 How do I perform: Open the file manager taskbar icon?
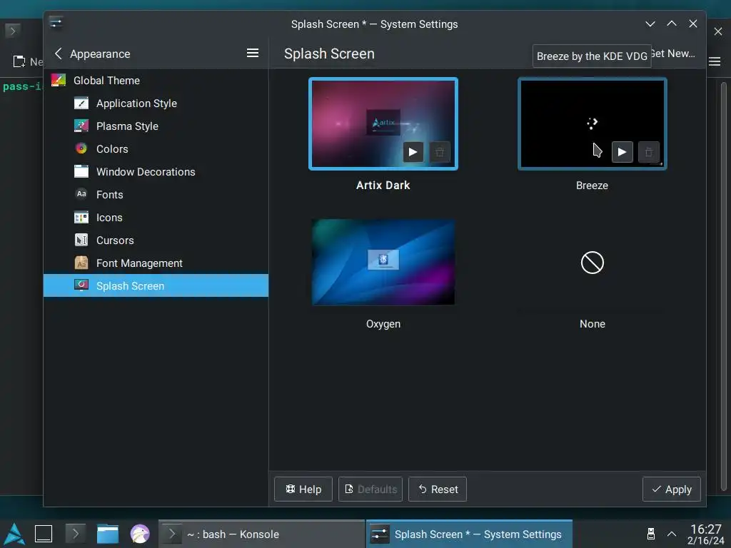click(x=108, y=534)
